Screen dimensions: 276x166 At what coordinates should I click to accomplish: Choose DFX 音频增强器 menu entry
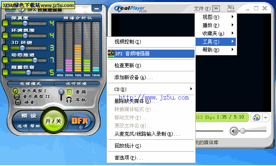151,54
